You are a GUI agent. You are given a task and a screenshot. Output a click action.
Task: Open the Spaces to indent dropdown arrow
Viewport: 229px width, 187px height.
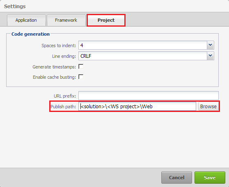210,45
